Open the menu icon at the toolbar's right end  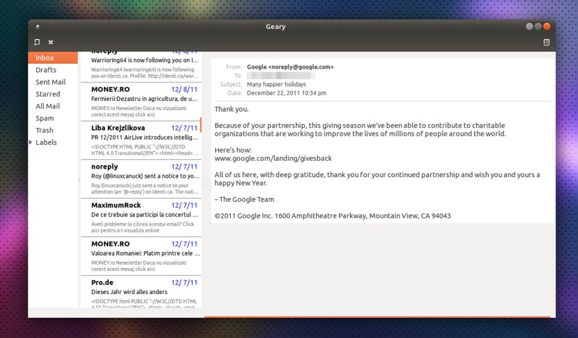pyautogui.click(x=546, y=42)
